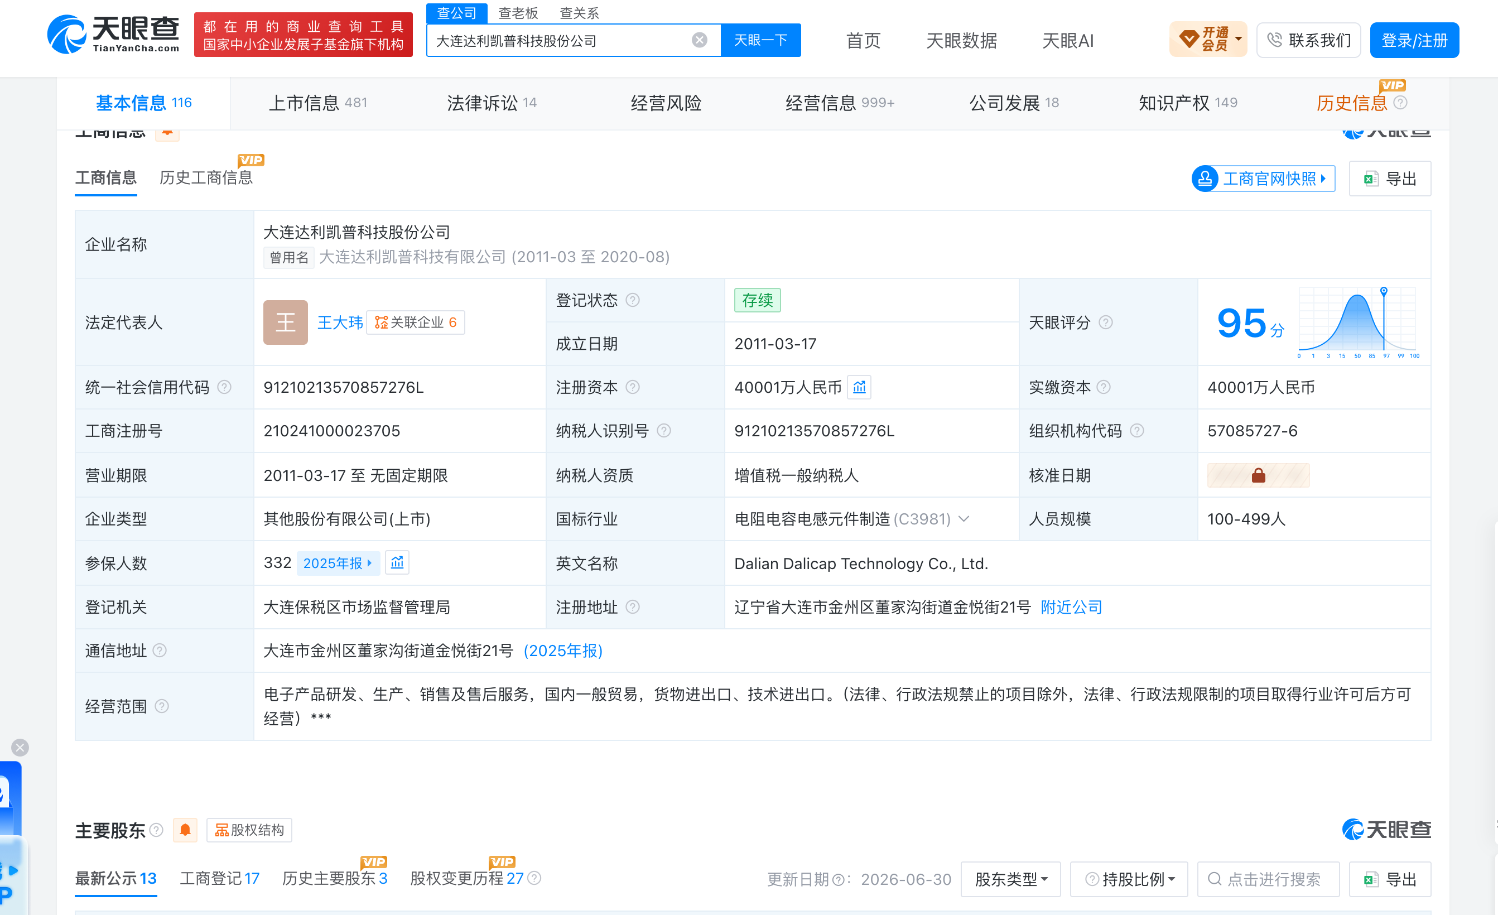Click help icon beside 历史信息 tab

pos(1400,103)
